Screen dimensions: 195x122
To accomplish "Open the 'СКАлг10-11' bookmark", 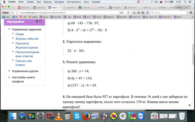I will (x=165, y=17).
